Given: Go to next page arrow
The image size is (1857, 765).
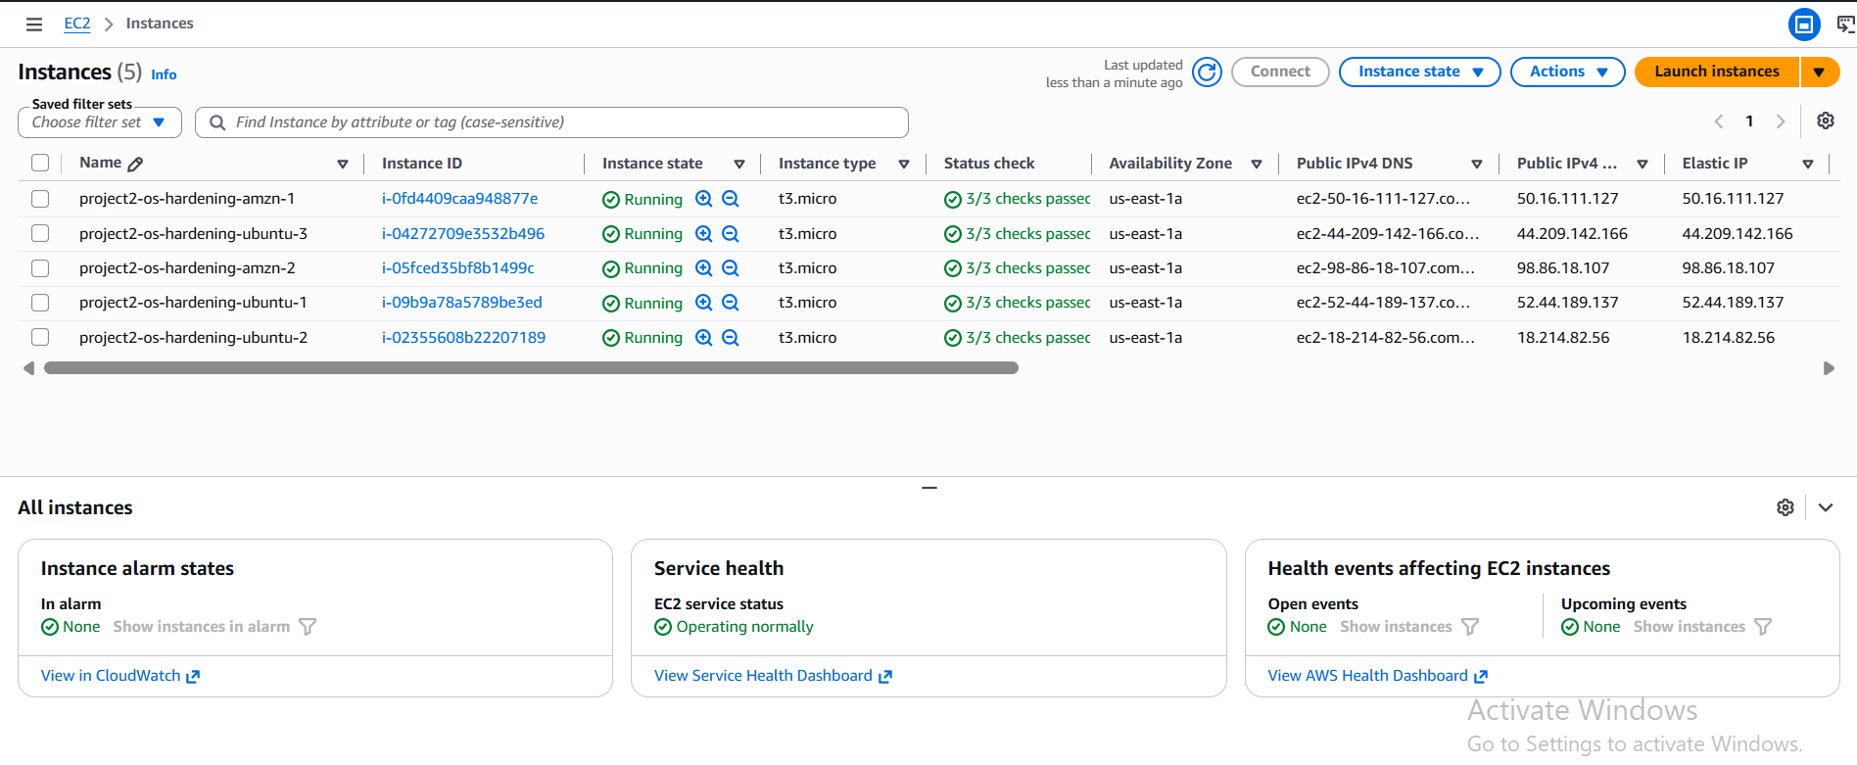Looking at the screenshot, I should pyautogui.click(x=1781, y=121).
